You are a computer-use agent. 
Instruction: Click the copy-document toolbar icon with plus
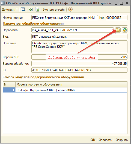[37, 10]
